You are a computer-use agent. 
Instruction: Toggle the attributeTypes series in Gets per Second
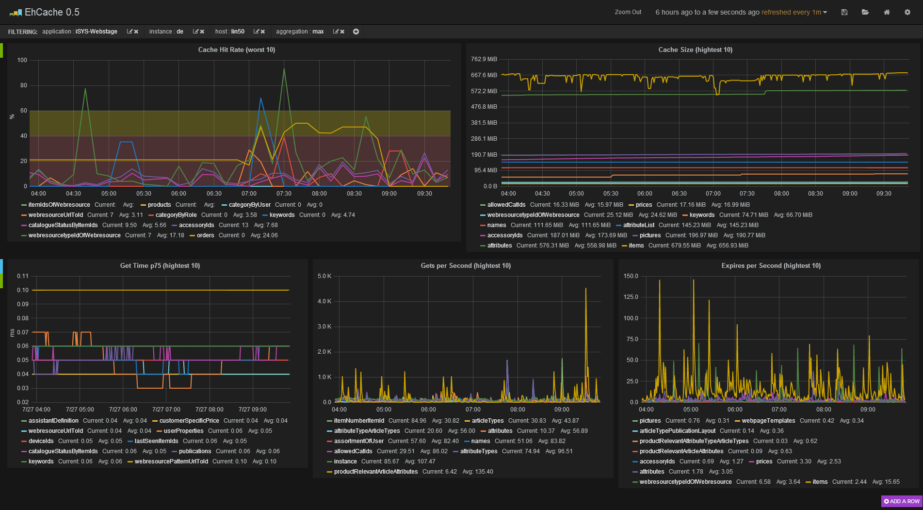[x=479, y=451]
